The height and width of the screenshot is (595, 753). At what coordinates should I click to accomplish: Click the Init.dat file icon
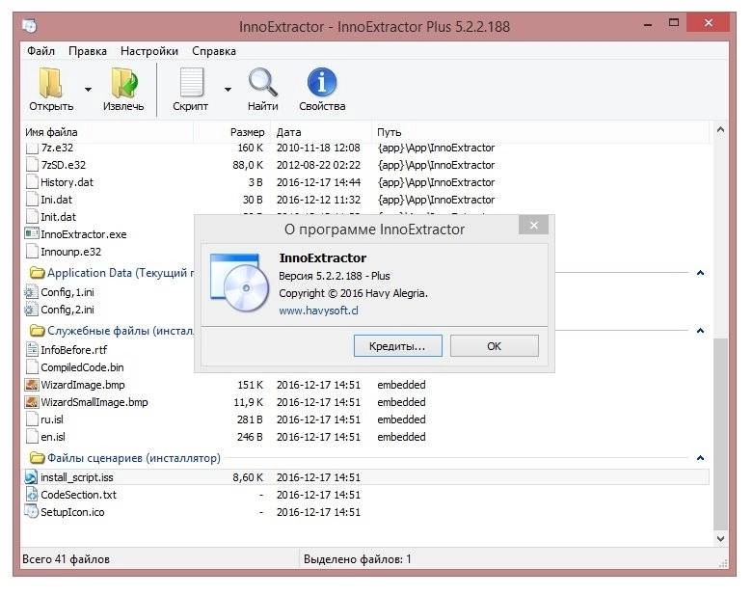(32, 217)
